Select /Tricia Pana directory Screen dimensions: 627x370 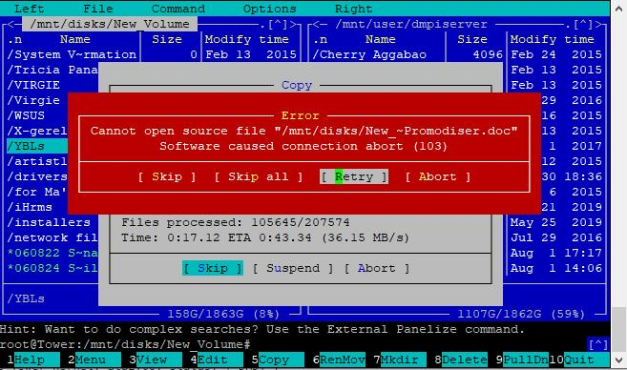click(x=52, y=70)
